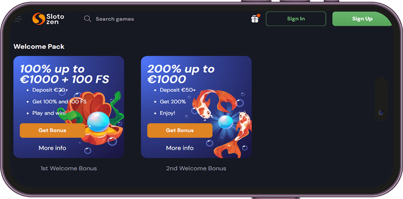Click the search magnifier icon
This screenshot has height=199, width=403.
pos(87,19)
